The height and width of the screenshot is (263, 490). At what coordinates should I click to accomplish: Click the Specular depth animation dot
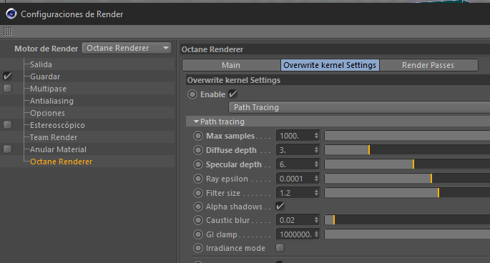coord(198,164)
